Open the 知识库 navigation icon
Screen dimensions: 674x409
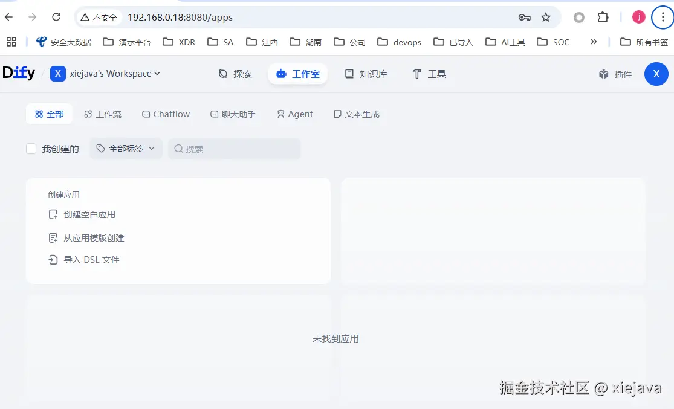[349, 74]
